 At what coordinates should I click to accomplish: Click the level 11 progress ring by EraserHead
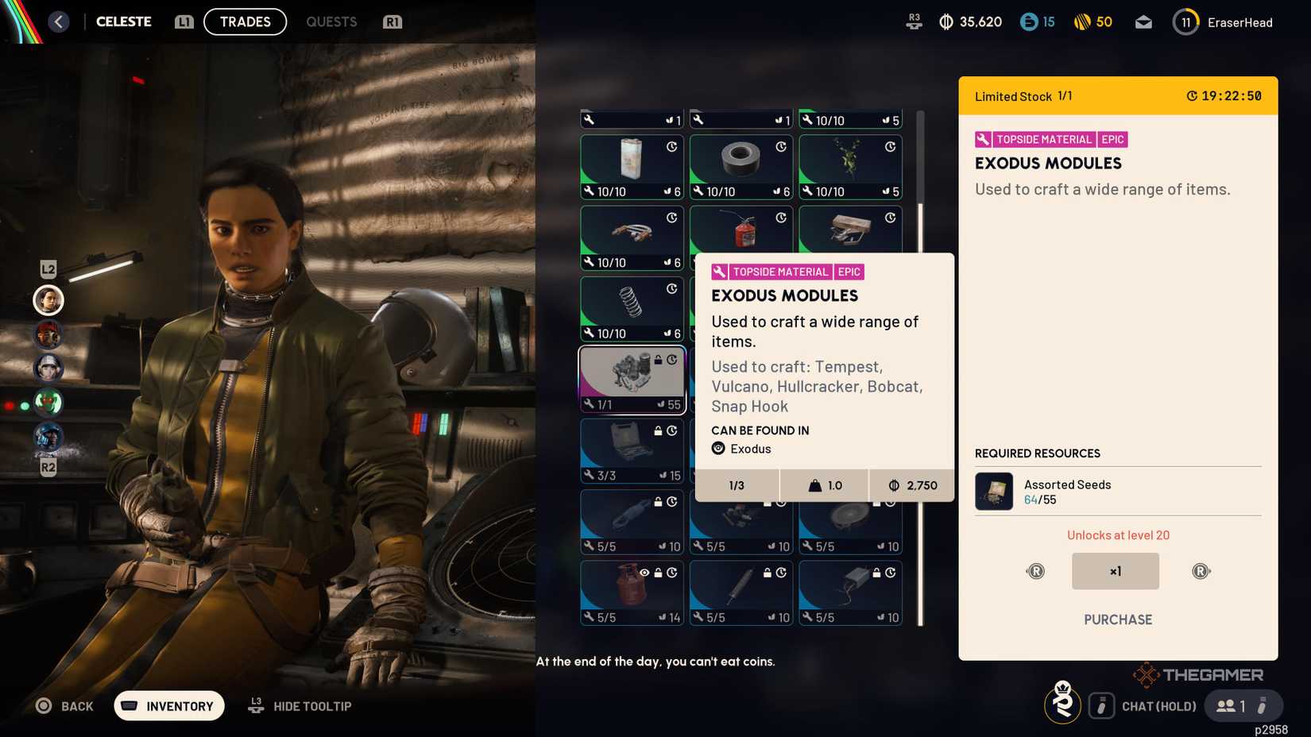point(1185,21)
